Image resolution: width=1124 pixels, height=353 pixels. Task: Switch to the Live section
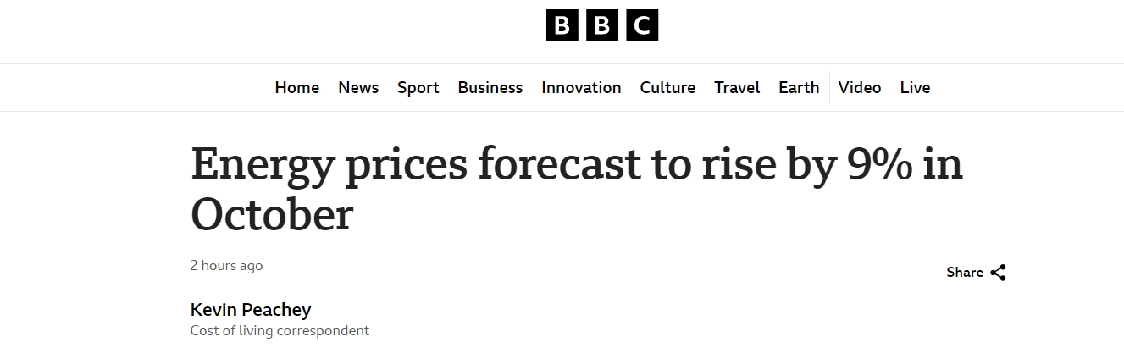pyautogui.click(x=915, y=88)
